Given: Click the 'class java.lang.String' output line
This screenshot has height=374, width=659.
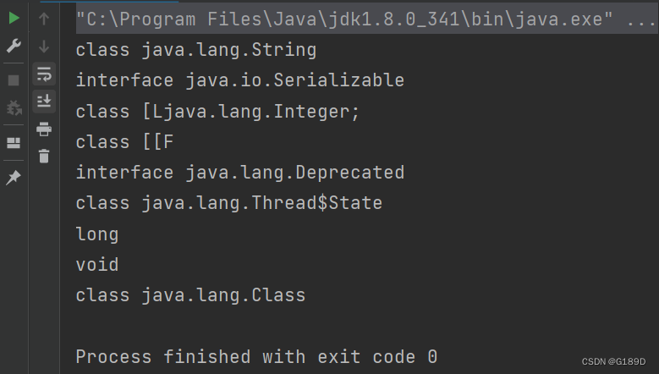Looking at the screenshot, I should 196,50.
